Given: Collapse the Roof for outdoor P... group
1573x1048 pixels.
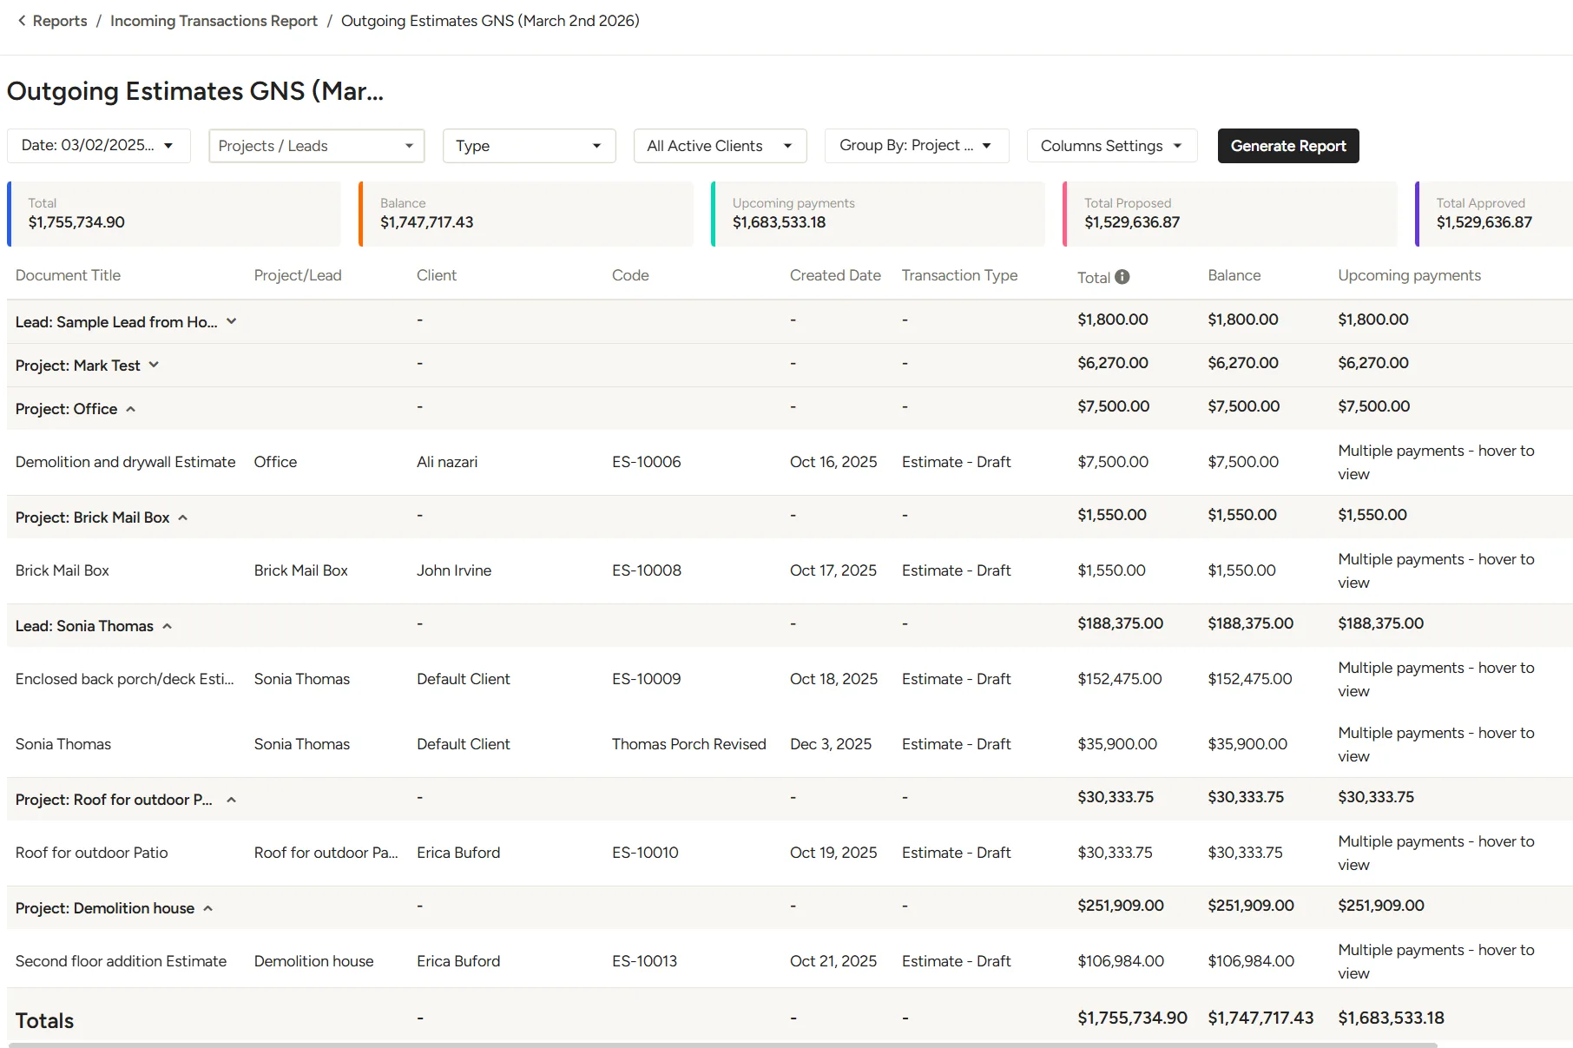Looking at the screenshot, I should [x=232, y=800].
